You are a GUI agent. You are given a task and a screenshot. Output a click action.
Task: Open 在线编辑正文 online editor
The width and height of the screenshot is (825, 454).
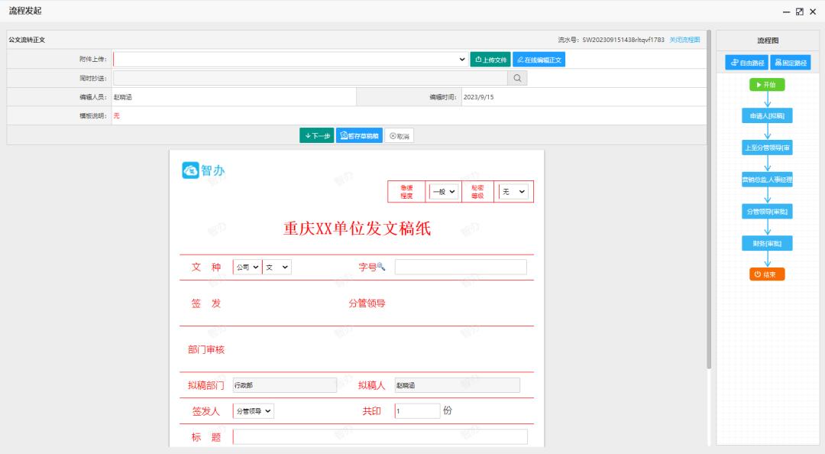539,58
